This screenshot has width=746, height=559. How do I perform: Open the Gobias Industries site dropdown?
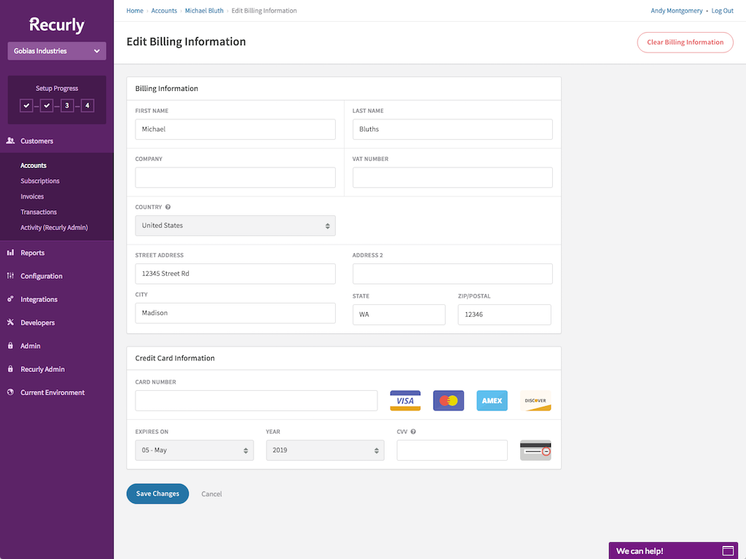57,51
